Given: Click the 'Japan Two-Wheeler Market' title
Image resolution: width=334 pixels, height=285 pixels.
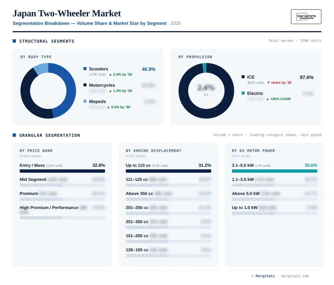Looking at the screenshot, I should point(67,13).
